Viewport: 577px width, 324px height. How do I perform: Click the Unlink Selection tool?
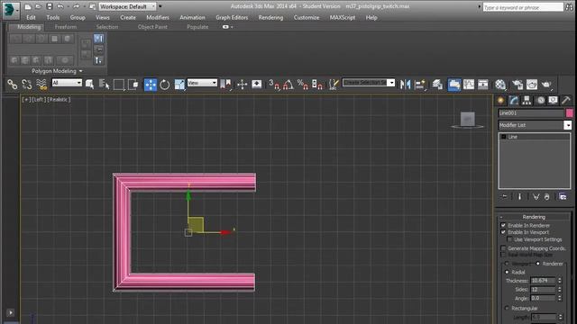pyautogui.click(x=27, y=85)
